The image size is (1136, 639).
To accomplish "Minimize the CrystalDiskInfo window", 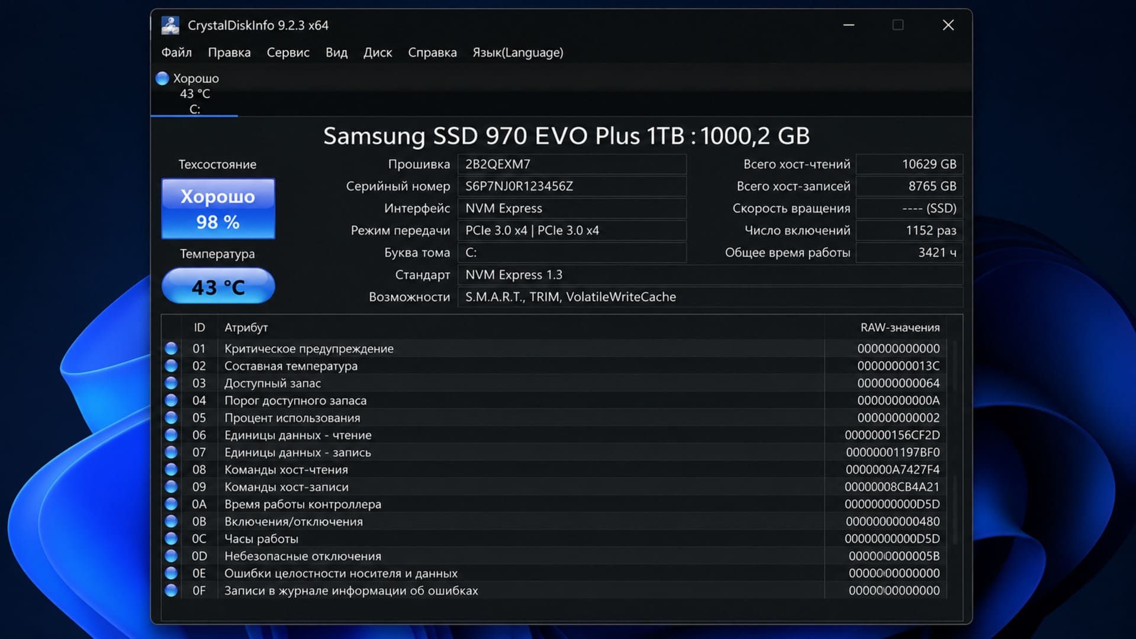I will [848, 25].
